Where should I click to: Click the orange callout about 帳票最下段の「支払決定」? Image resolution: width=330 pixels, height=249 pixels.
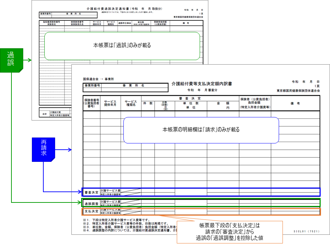229,232
